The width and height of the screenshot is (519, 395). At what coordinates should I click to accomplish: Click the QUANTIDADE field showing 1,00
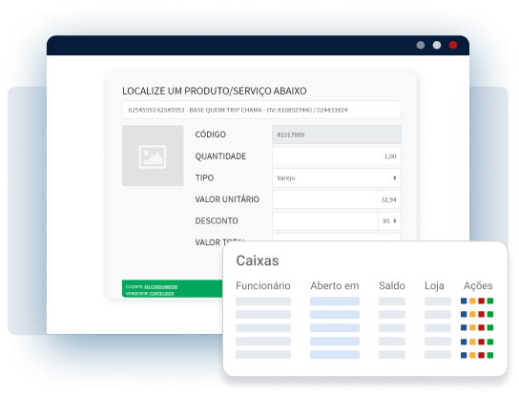(337, 156)
